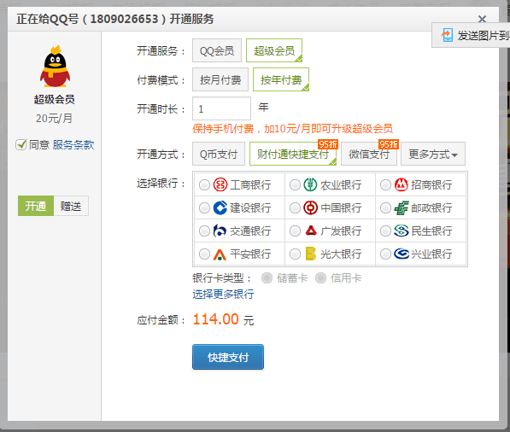The height and width of the screenshot is (432, 510).
Task: Click the ICBC 工商银行 logo icon
Action: (220, 184)
